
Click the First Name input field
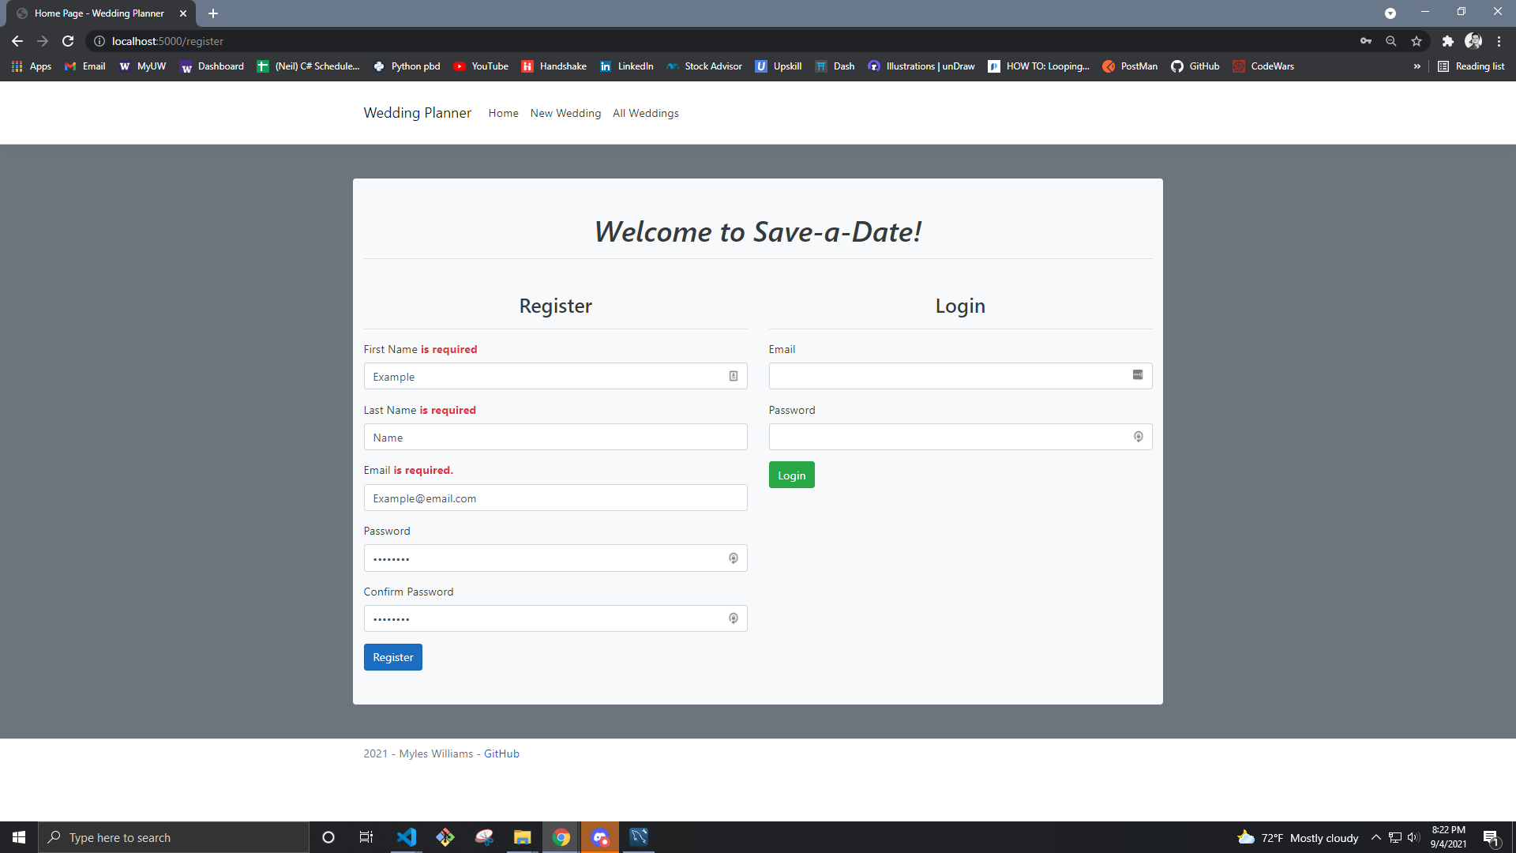(556, 376)
